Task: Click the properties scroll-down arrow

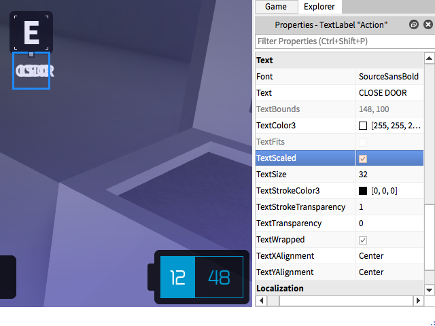Action: pyautogui.click(x=429, y=290)
